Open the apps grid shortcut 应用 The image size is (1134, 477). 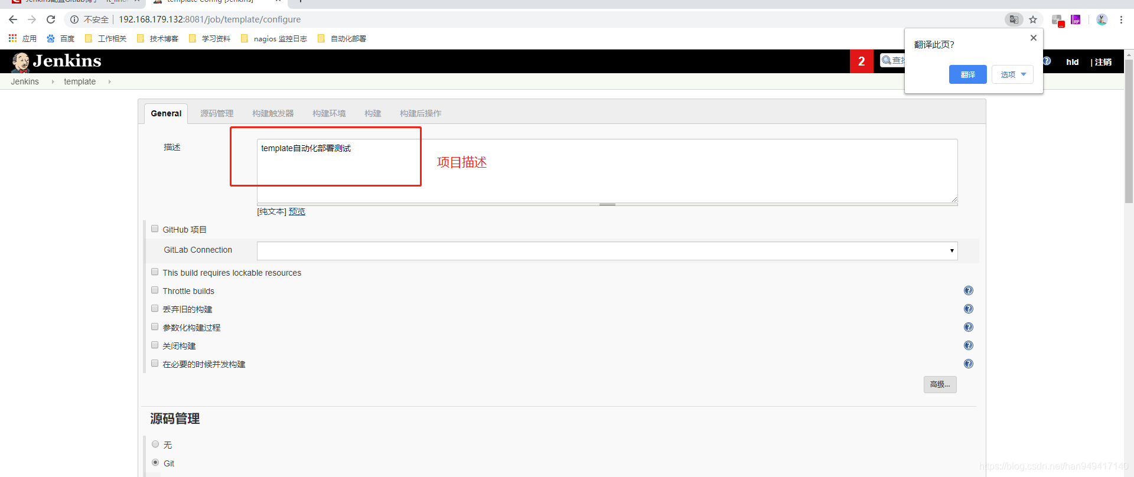coord(22,38)
